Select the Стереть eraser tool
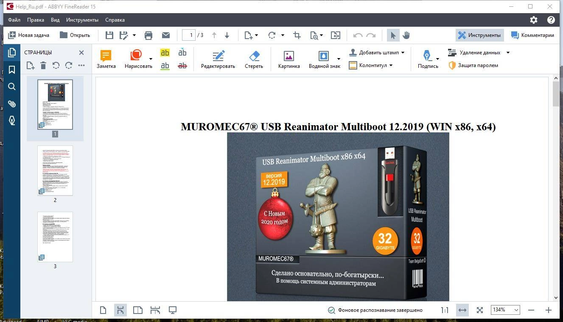563x322 pixels. (254, 59)
